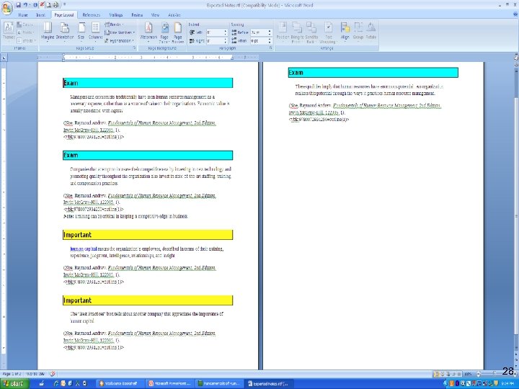This screenshot has height=389, width=519.
Task: Open the Line Numbers dropdown
Action: pyautogui.click(x=120, y=32)
